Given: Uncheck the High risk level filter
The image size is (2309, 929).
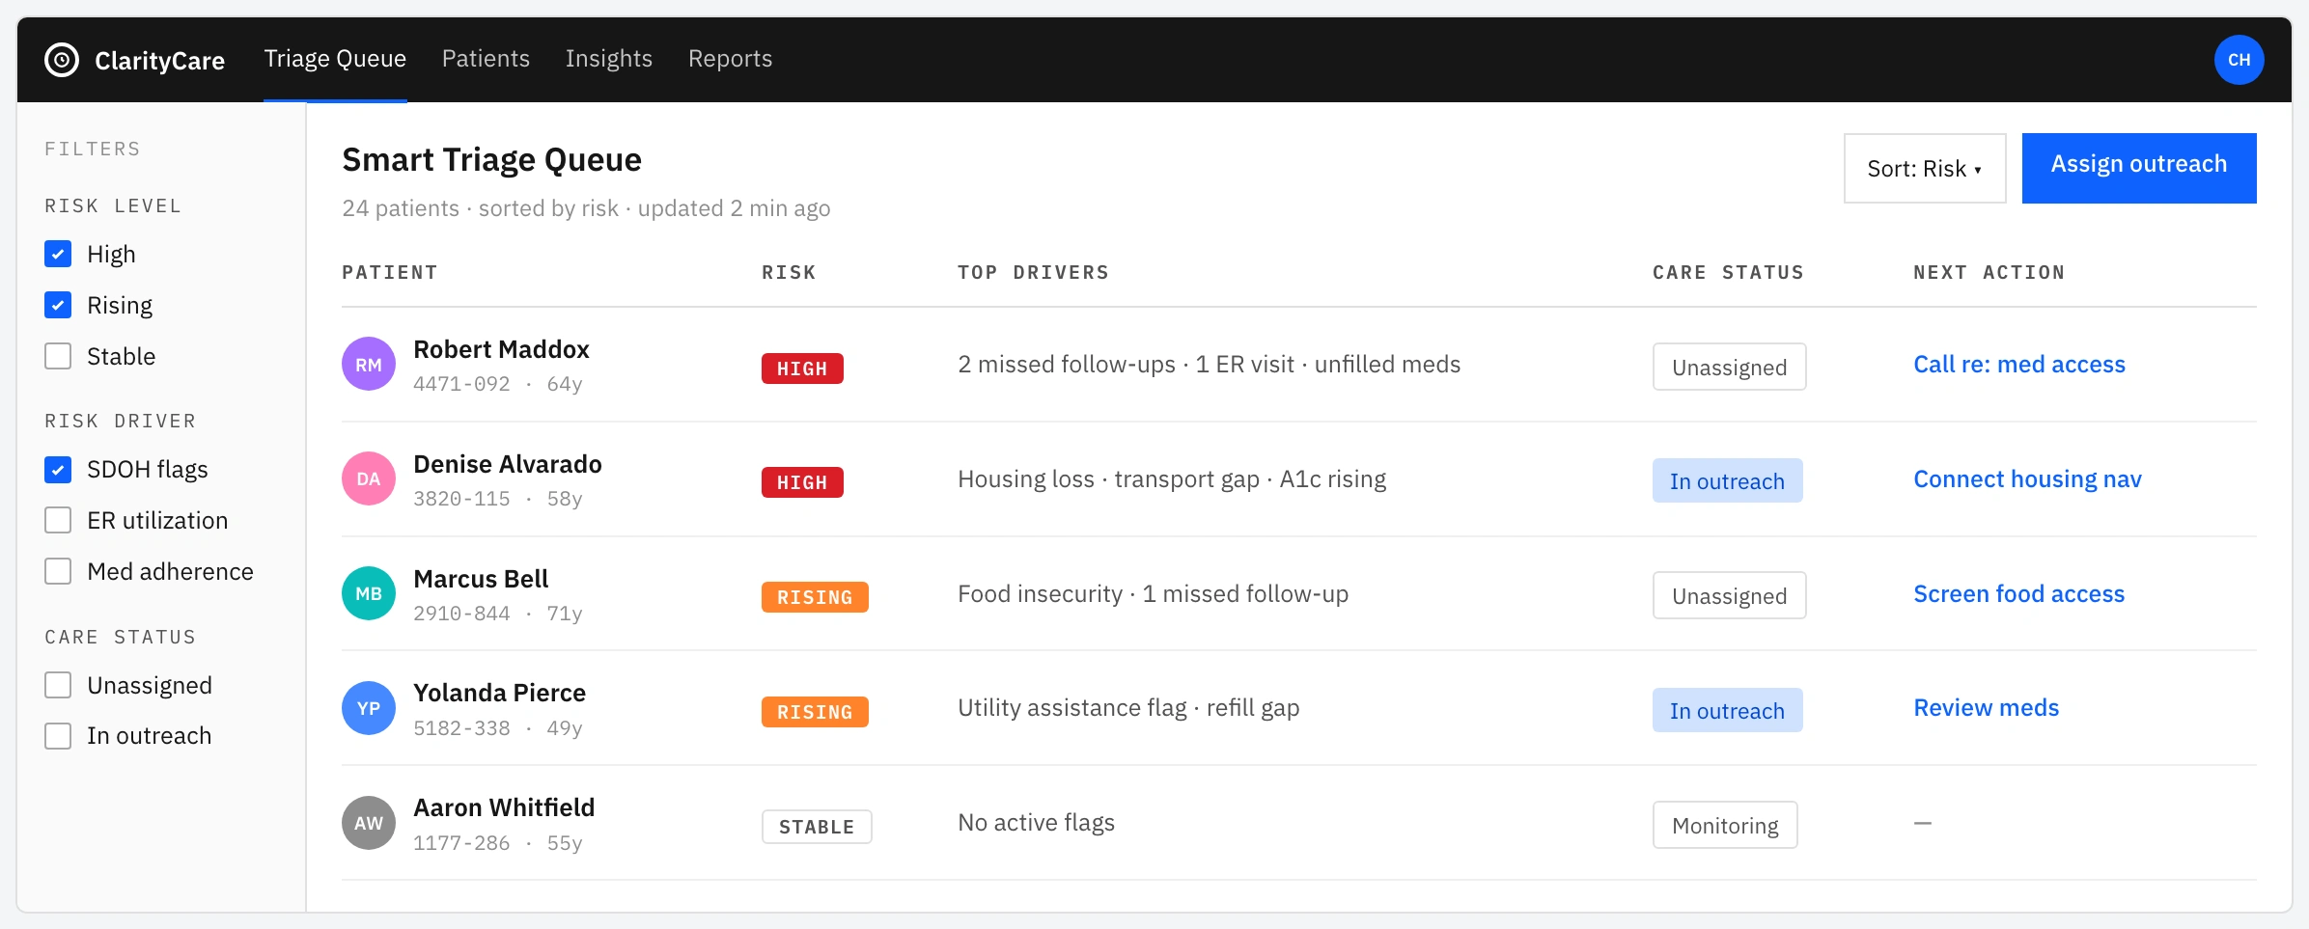Looking at the screenshot, I should 58,254.
